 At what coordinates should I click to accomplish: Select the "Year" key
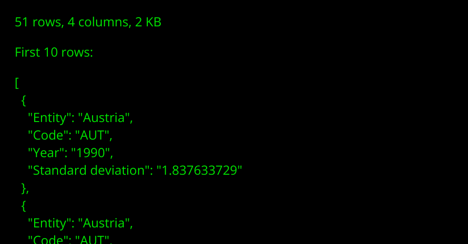click(x=45, y=153)
